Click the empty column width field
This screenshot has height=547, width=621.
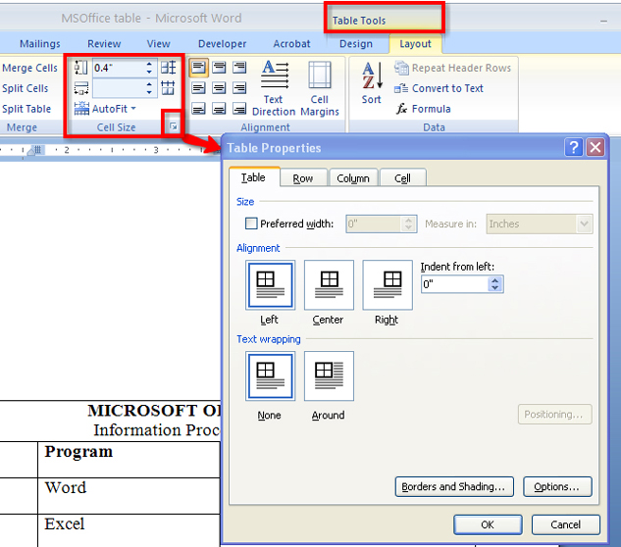click(x=120, y=88)
